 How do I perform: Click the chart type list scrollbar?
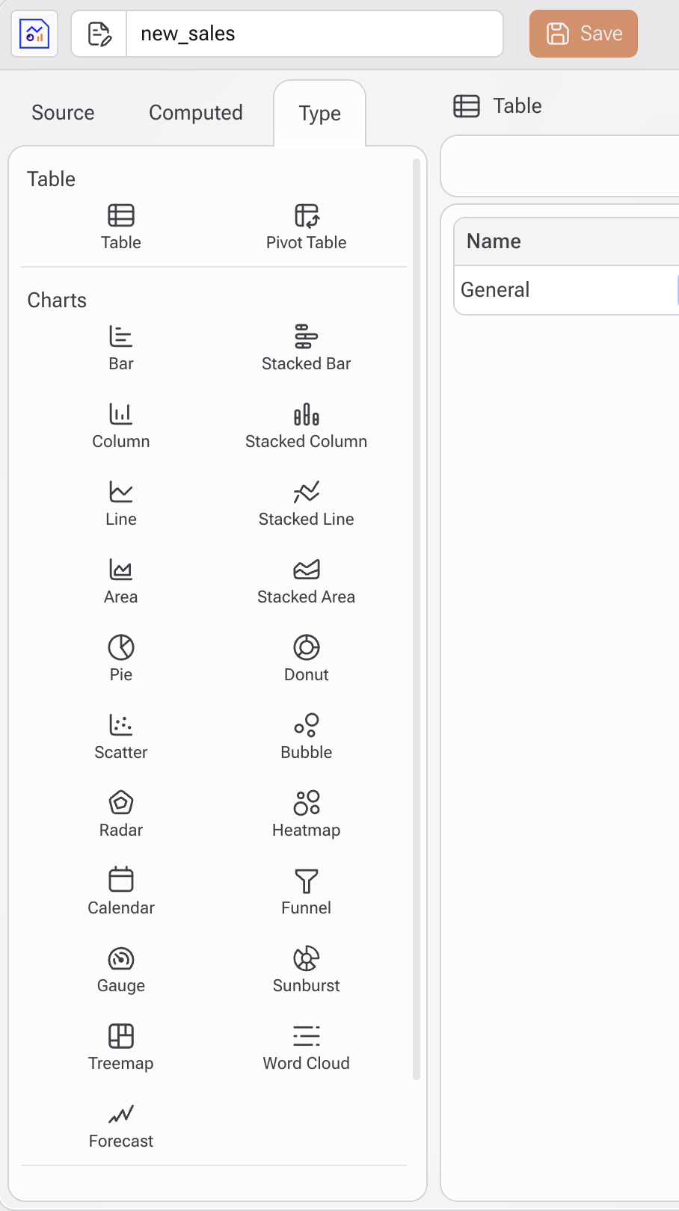point(417,619)
